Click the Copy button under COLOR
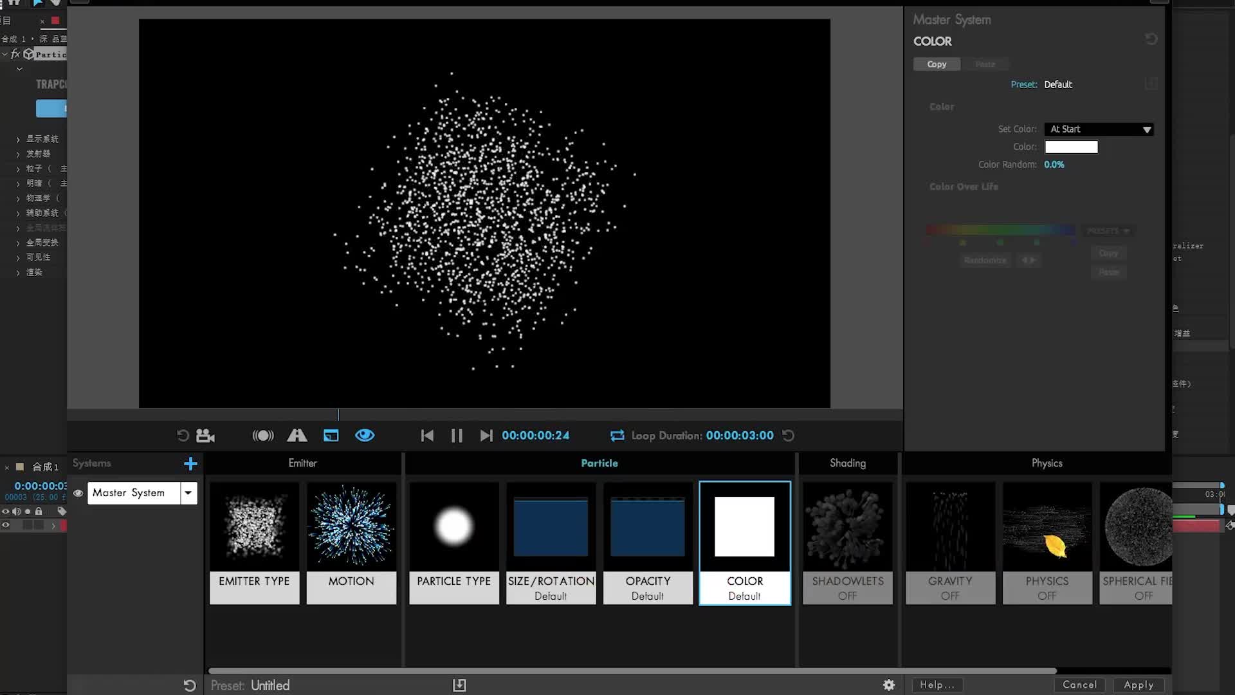 [937, 64]
